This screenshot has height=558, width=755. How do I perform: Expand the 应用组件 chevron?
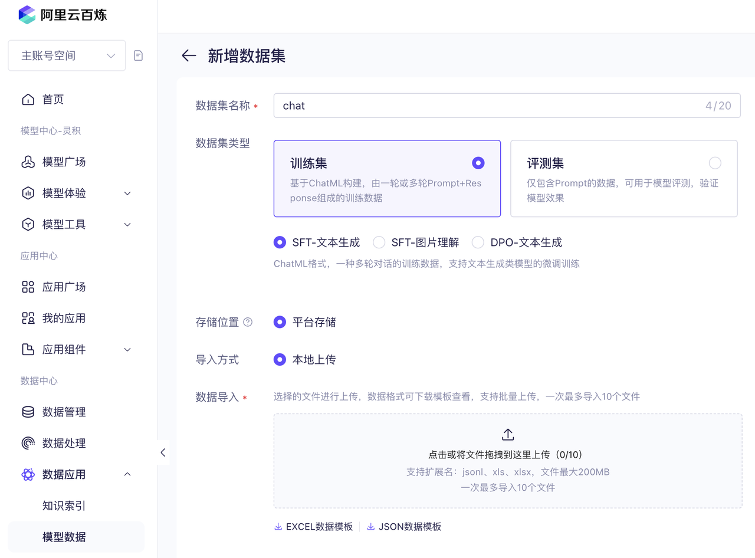pyautogui.click(x=127, y=350)
